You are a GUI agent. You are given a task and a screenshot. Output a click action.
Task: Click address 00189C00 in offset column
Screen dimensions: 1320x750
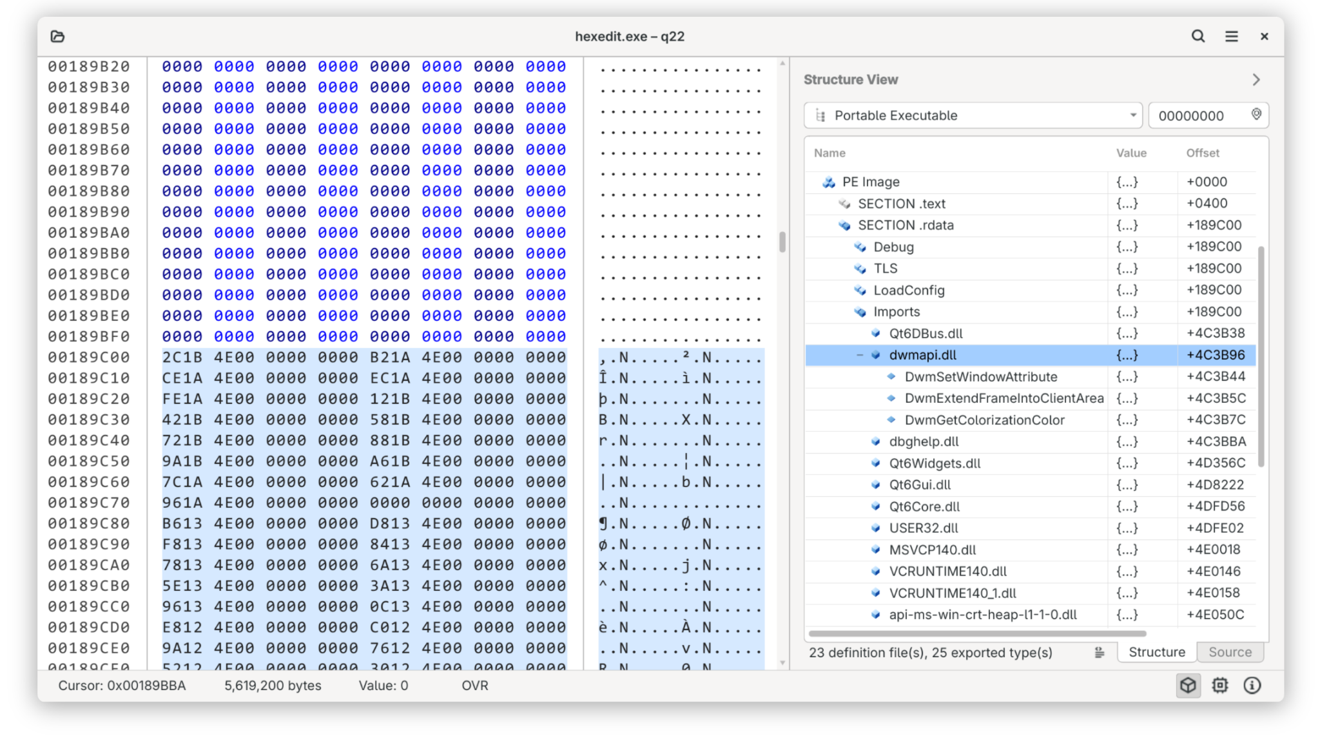[89, 357]
